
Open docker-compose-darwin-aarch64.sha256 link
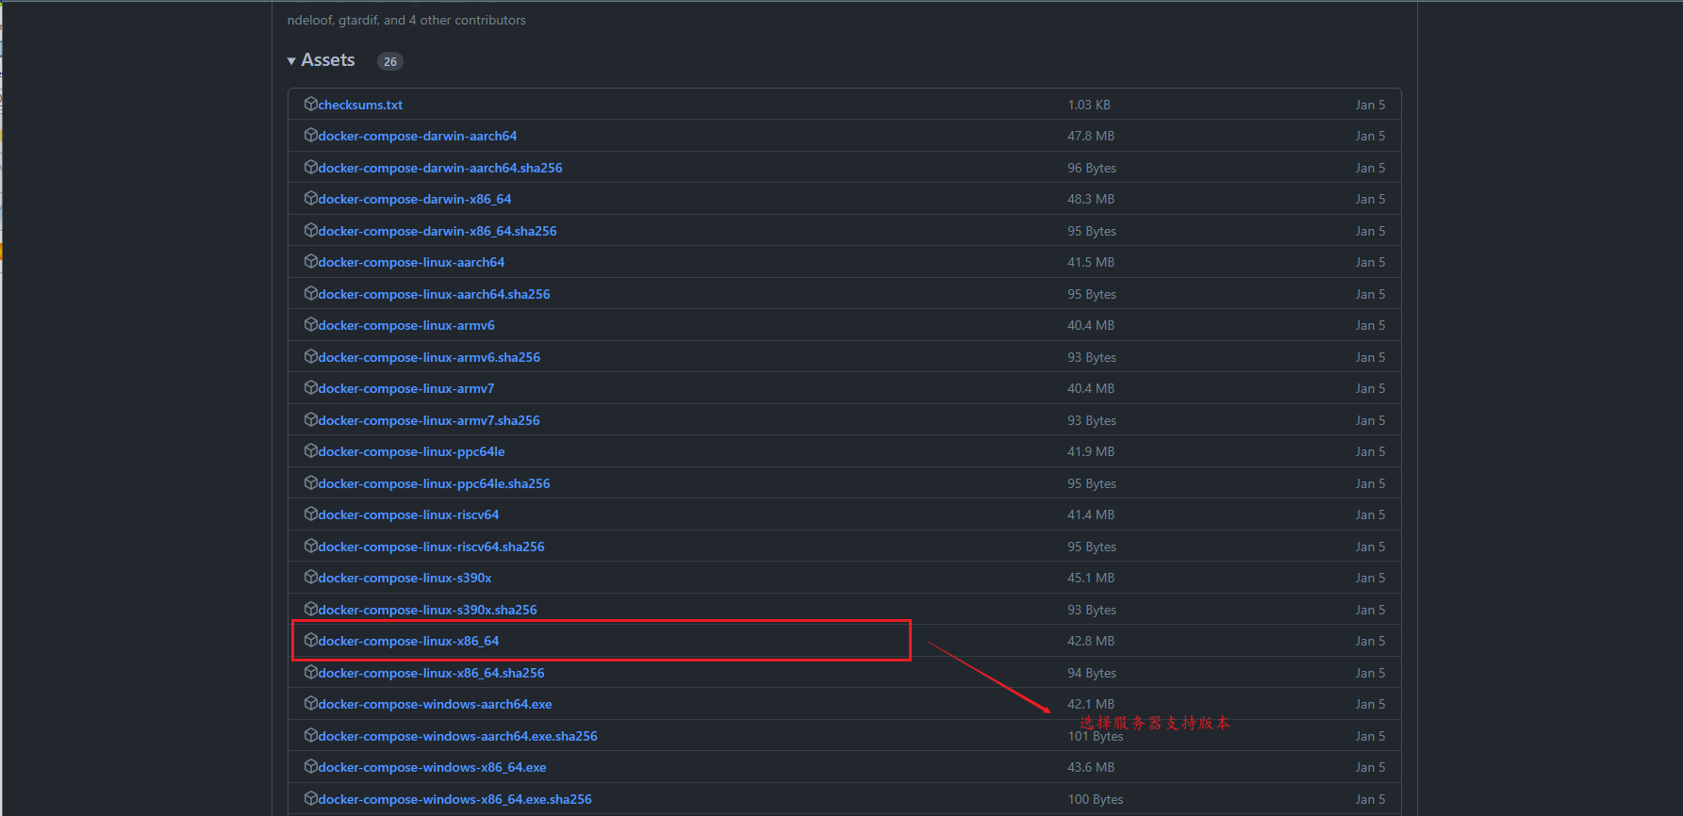click(440, 168)
